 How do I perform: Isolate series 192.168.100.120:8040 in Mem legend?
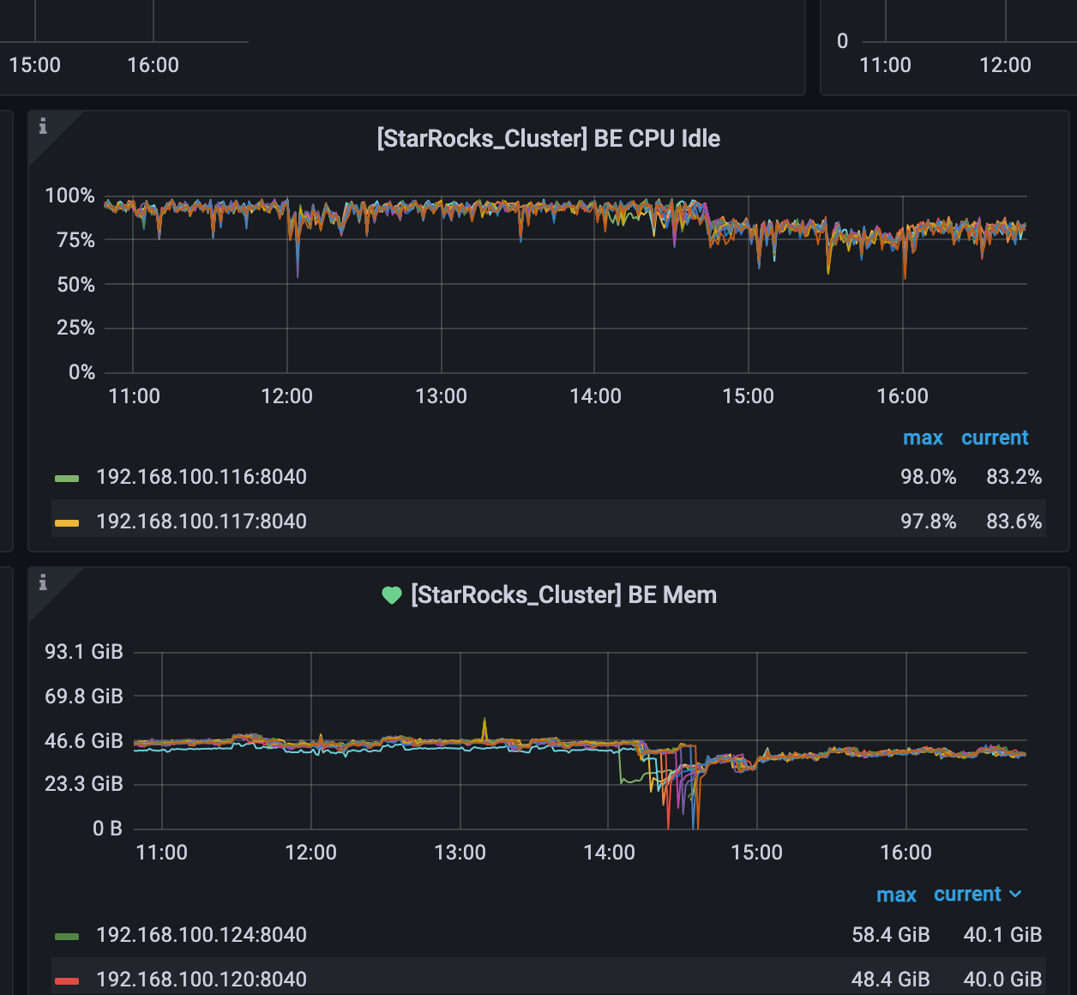pyautogui.click(x=201, y=980)
